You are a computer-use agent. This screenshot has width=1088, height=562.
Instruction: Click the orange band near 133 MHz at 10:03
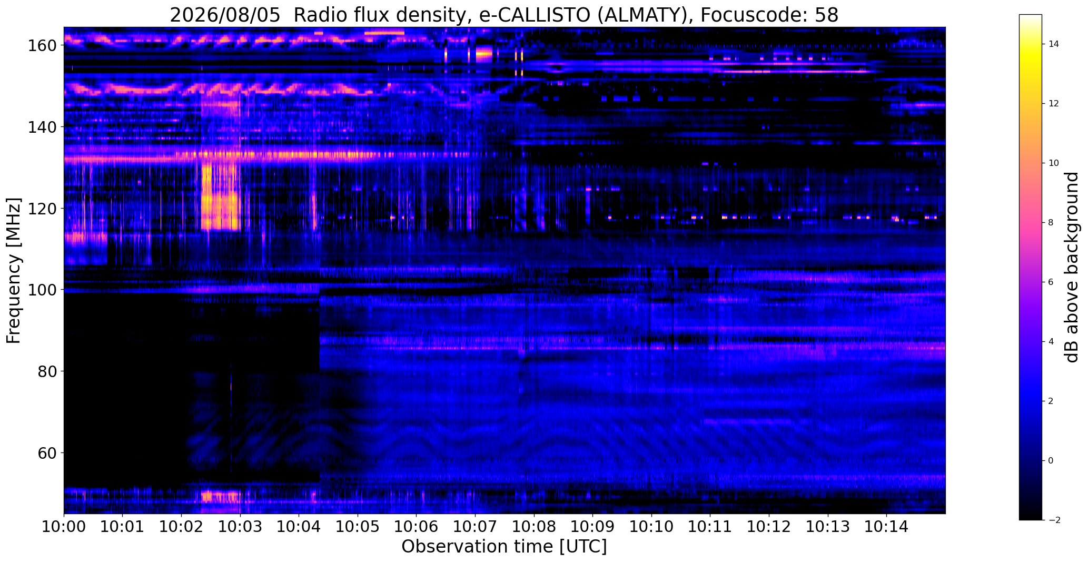[240, 155]
